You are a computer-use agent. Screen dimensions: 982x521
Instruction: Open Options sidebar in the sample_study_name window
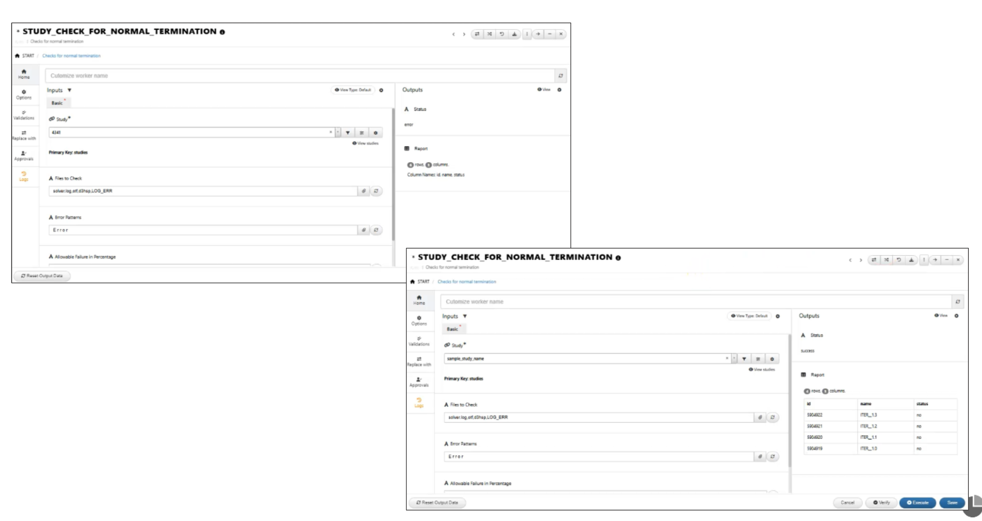pos(419,321)
